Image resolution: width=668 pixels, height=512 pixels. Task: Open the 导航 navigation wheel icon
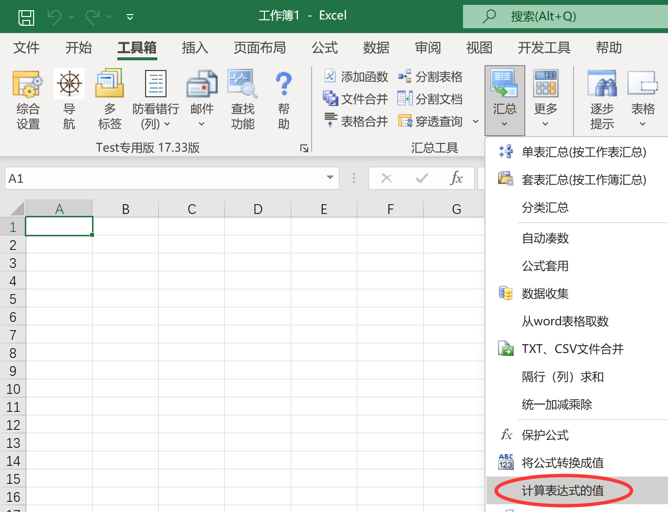click(69, 85)
